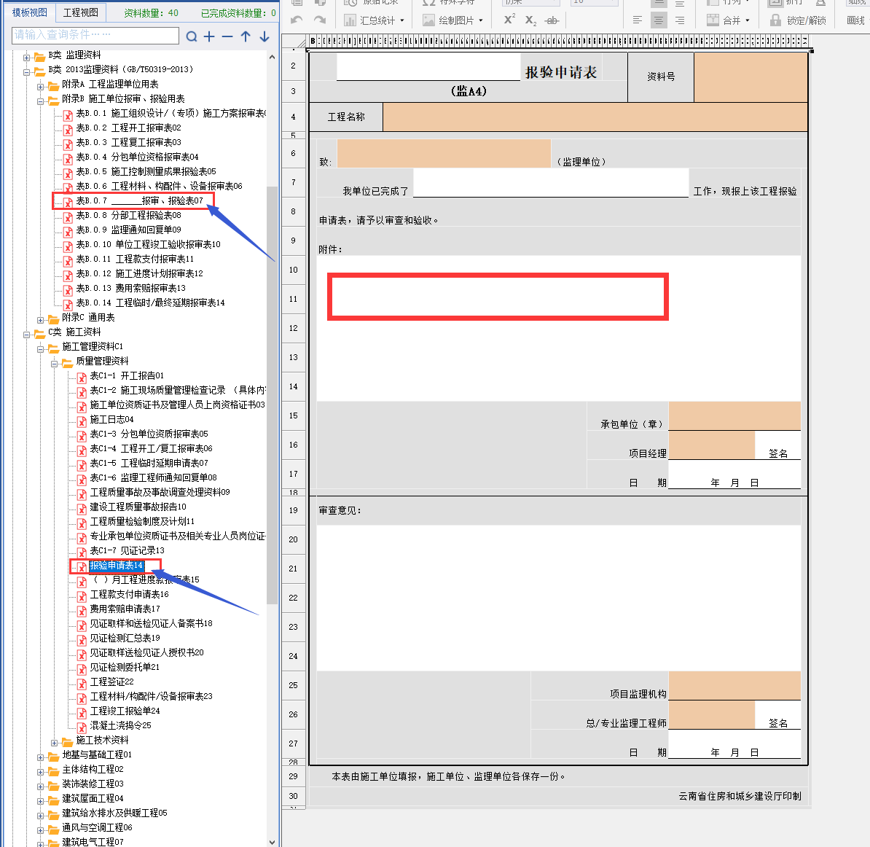The image size is (870, 847).
Task: Collapse the C类 施工资料 node
Action: click(26, 334)
